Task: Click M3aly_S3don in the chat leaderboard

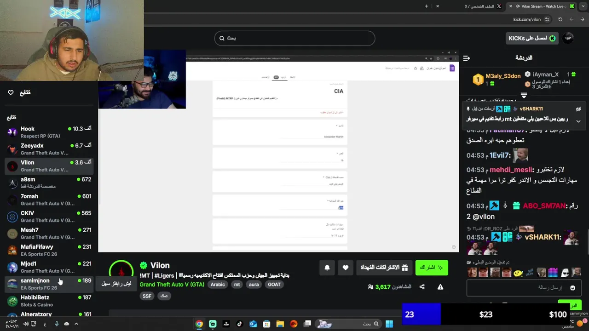Action: pyautogui.click(x=503, y=76)
